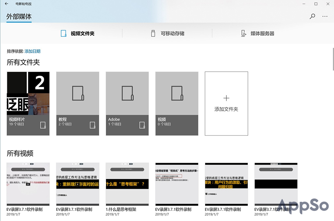Image resolution: width=334 pixels, height=221 pixels.
Task: Click the media server icon above 媒体服务器
Action: click(243, 33)
